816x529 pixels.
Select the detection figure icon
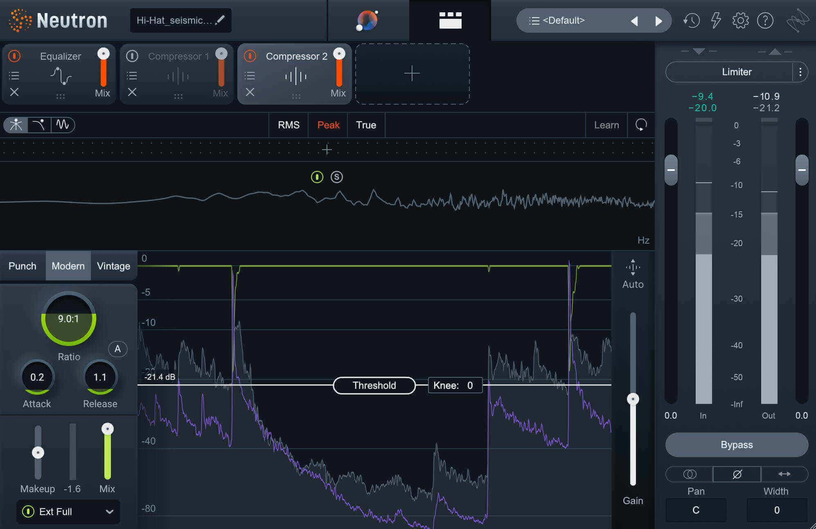point(16,125)
